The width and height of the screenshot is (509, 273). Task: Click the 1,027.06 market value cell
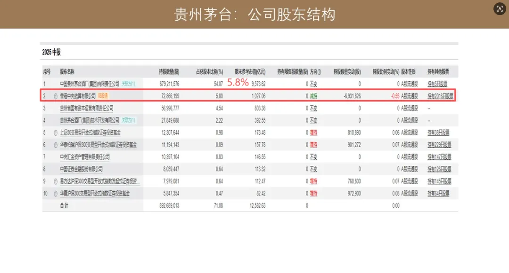click(258, 96)
